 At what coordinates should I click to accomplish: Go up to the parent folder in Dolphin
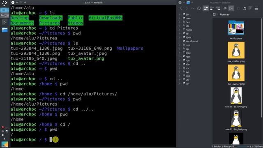coord(193,8)
